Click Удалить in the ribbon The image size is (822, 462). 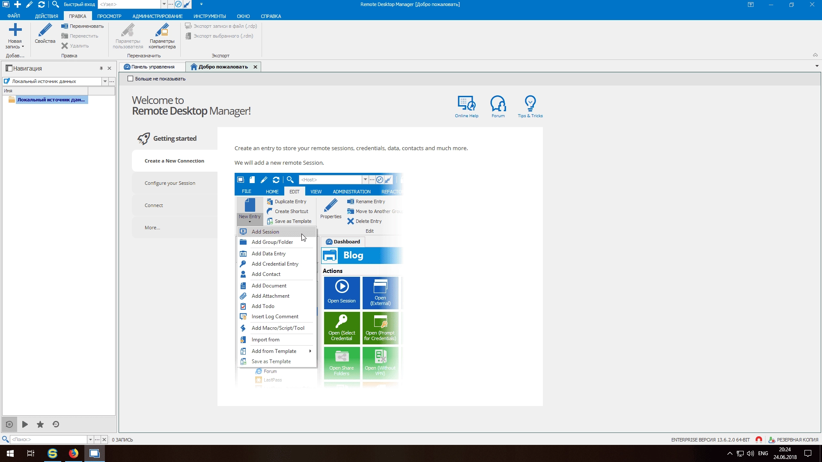click(x=75, y=46)
